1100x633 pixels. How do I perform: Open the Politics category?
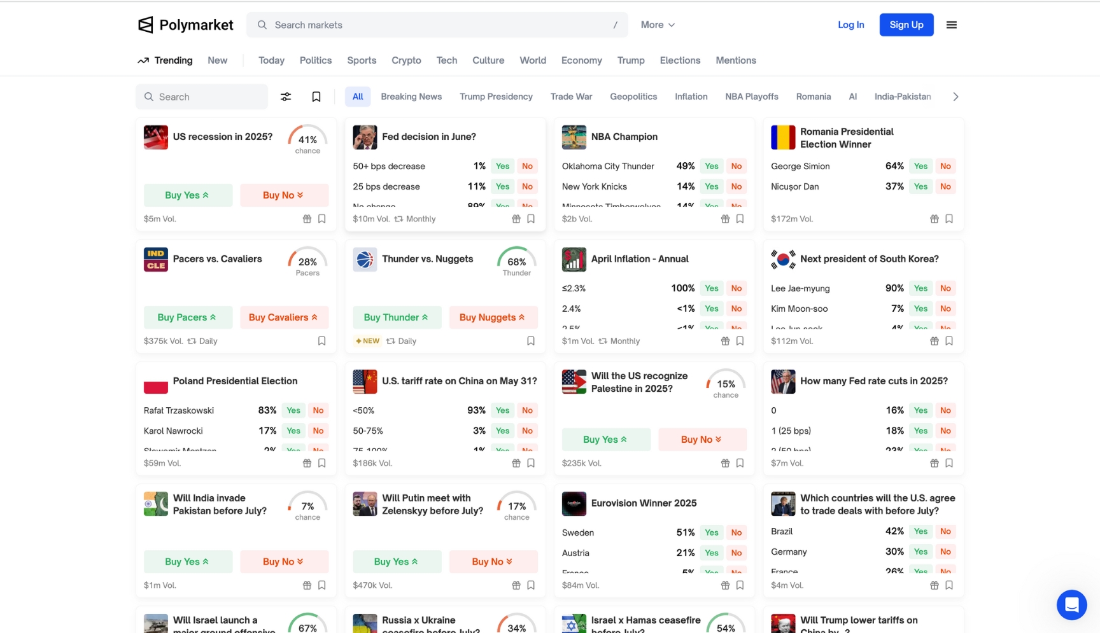pos(316,60)
